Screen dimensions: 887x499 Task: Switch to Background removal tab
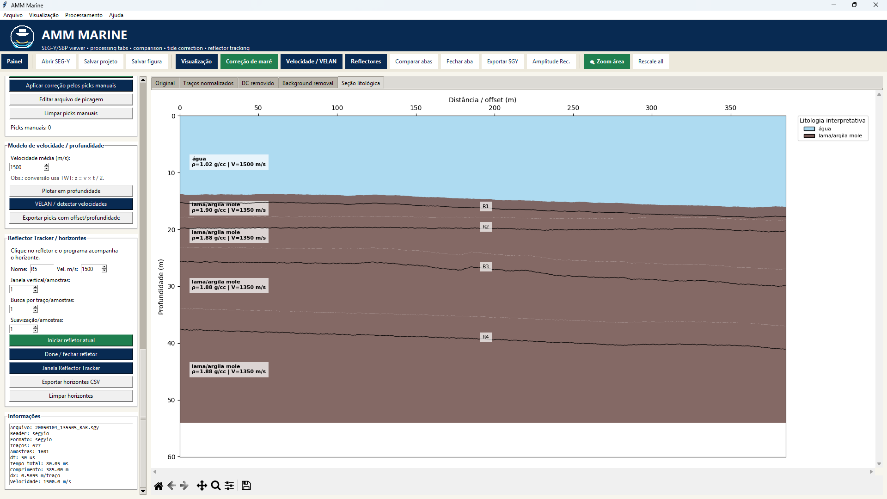click(x=308, y=83)
